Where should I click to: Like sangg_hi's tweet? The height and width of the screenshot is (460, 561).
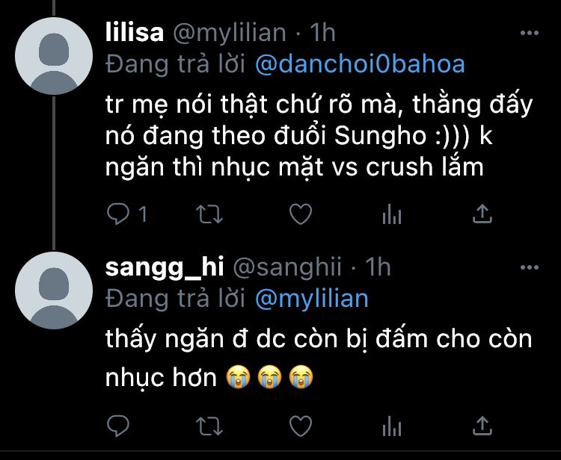(x=301, y=426)
